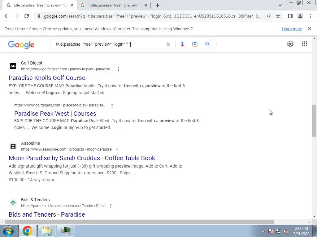Submit search with magnifier icon

[208, 44]
